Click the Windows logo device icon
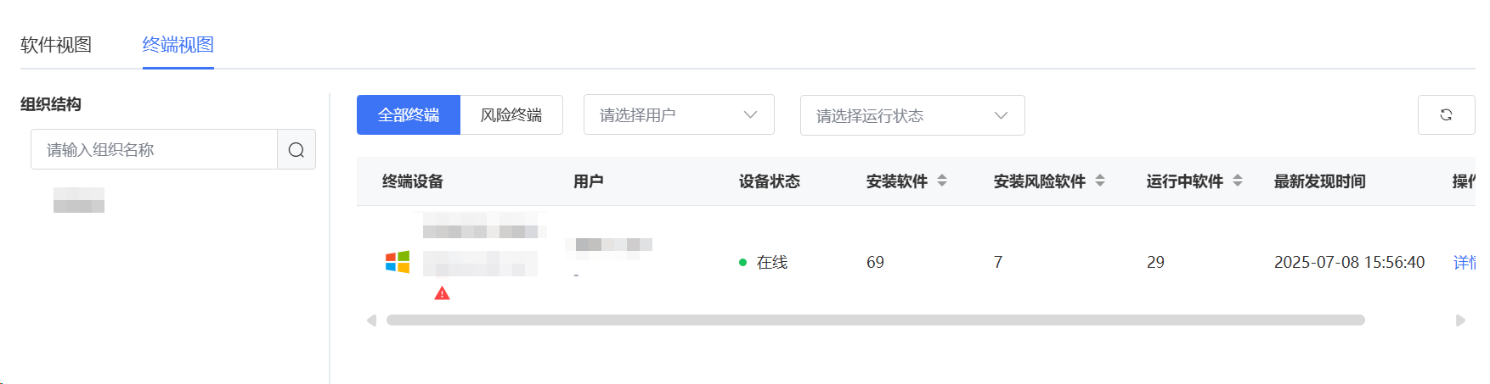 [x=398, y=262]
